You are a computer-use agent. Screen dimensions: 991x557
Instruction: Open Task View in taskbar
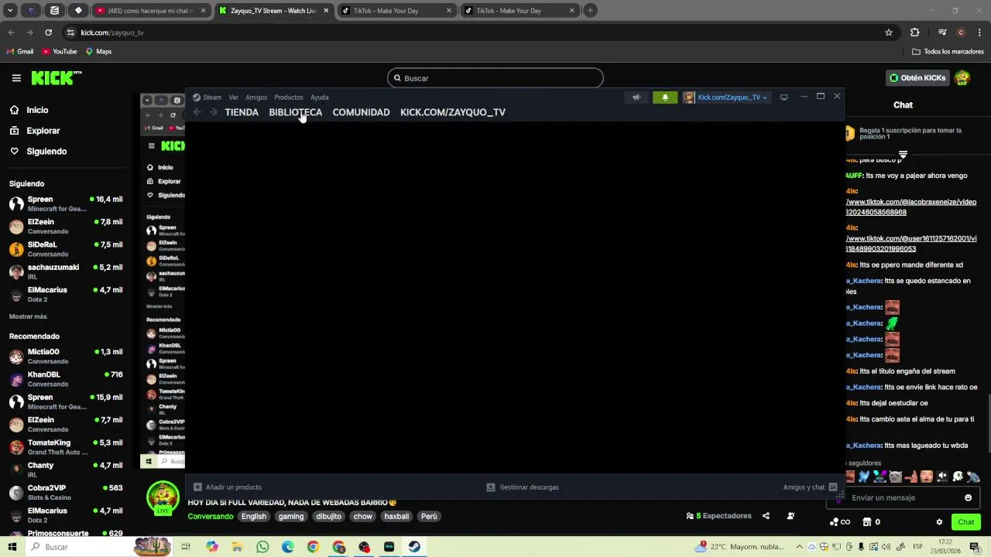click(x=186, y=547)
